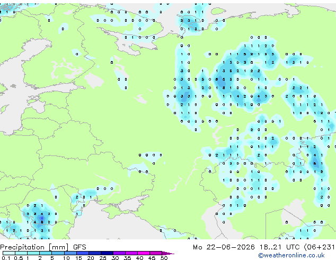Select legend swatch between 35 and 40
336x260 pixels.
point(131,253)
